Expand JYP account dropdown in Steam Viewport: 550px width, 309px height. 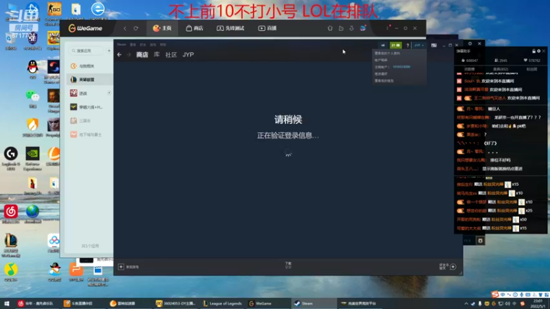coord(419,45)
